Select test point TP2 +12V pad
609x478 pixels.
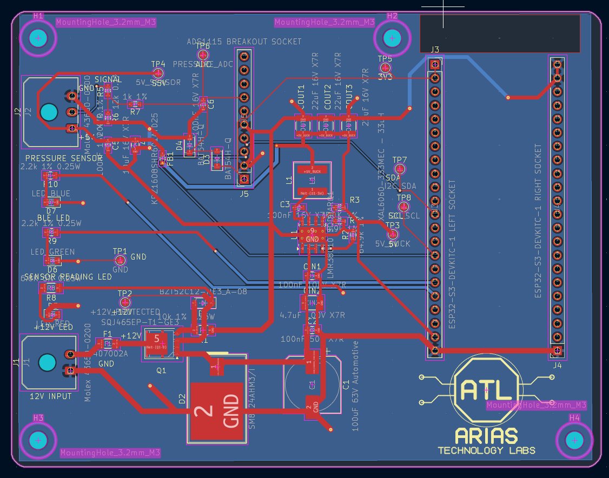pyautogui.click(x=125, y=302)
